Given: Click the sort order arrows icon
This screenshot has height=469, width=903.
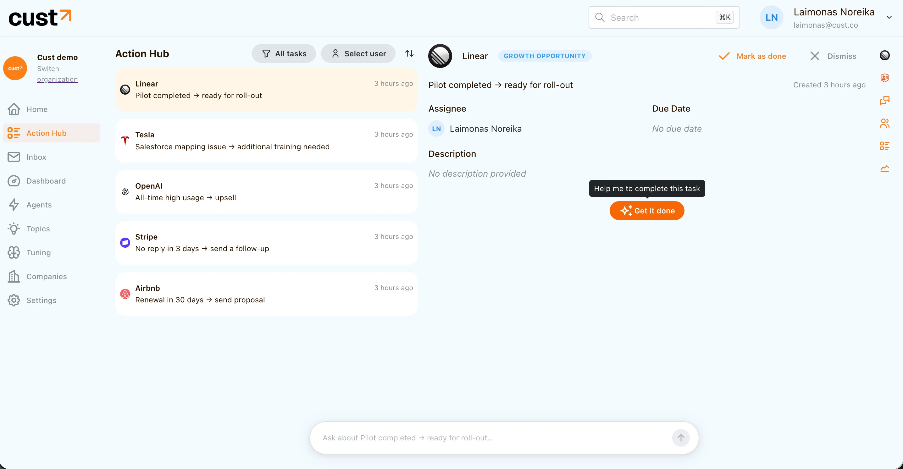Looking at the screenshot, I should (409, 53).
